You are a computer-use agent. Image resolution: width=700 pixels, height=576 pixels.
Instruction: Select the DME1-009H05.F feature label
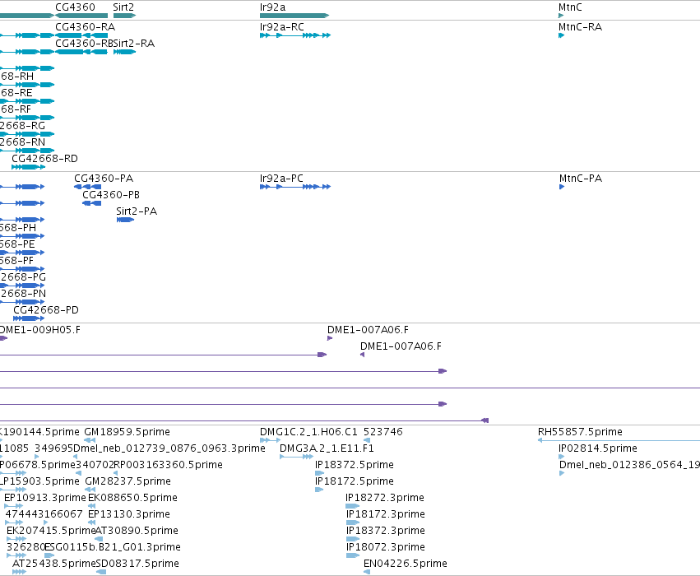(40, 330)
